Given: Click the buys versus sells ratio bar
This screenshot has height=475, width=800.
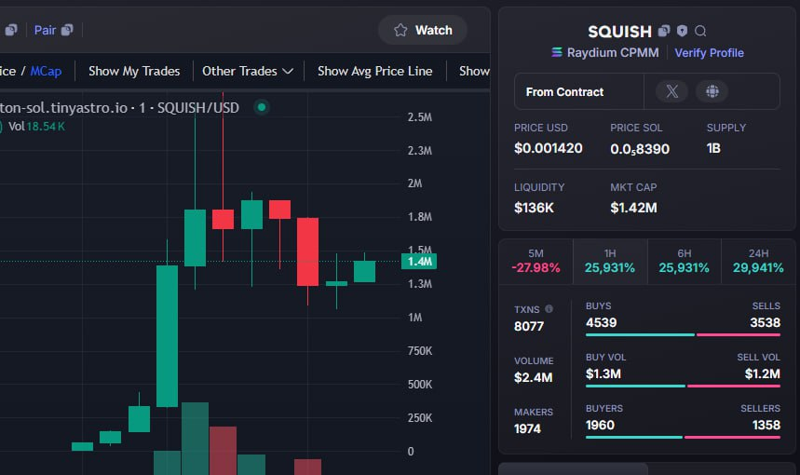Looking at the screenshot, I should pyautogui.click(x=683, y=334).
